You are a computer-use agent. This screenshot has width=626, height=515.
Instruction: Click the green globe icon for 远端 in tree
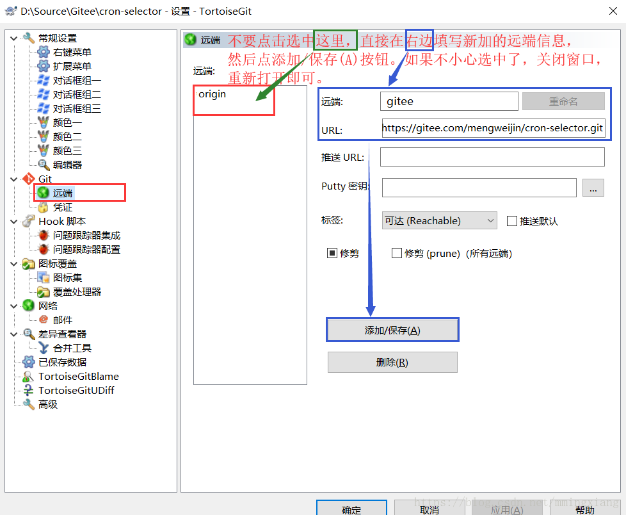(43, 193)
